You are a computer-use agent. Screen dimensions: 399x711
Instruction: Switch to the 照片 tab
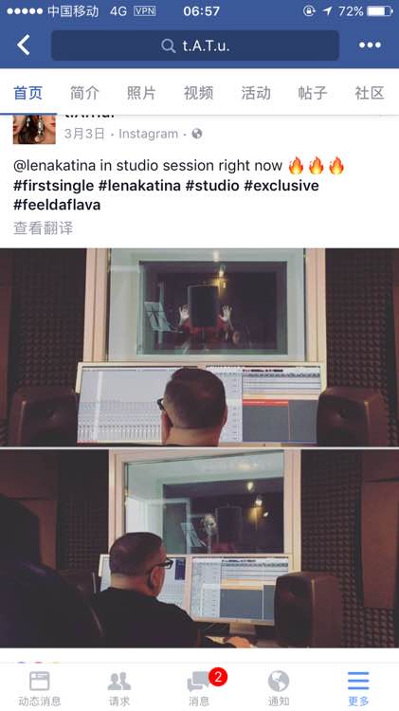click(141, 93)
